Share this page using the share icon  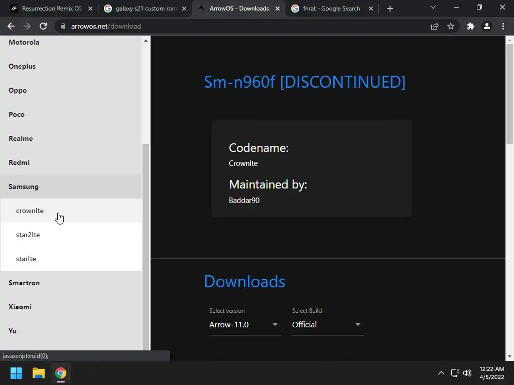click(x=435, y=26)
